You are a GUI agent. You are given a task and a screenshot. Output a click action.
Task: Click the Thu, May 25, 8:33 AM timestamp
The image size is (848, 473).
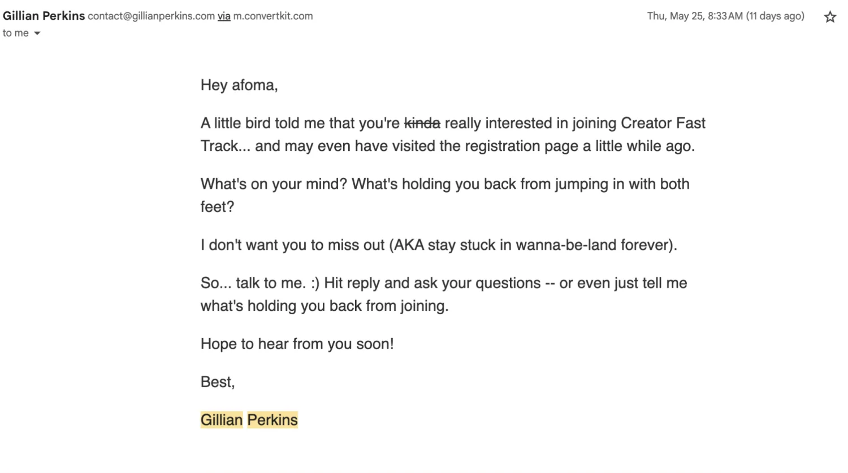tap(695, 16)
